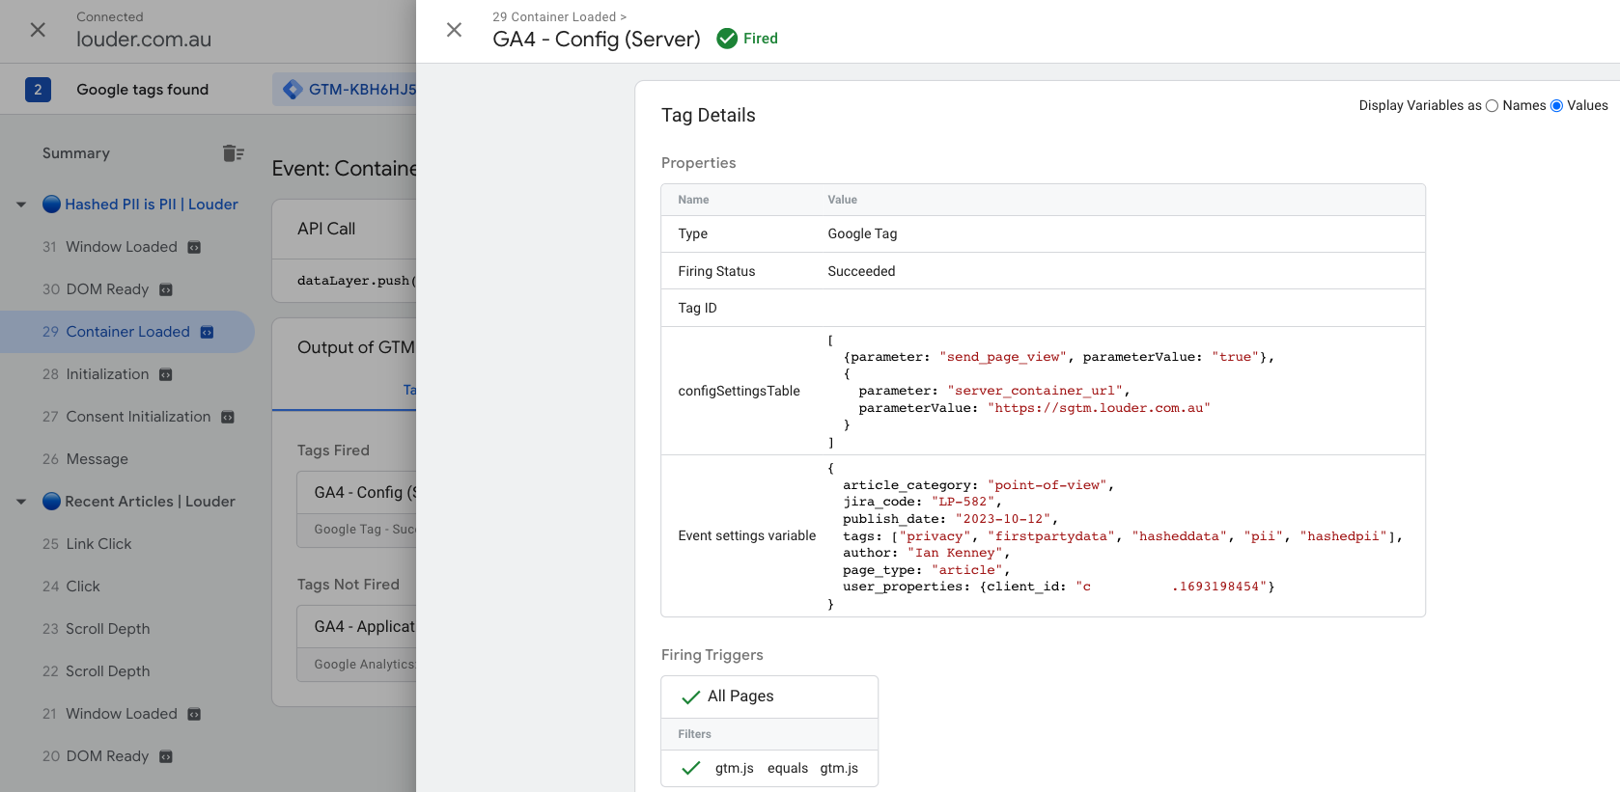Open the fired GA4 - Config tag card
Viewport: 1620px width, 792px height.
coord(357,510)
